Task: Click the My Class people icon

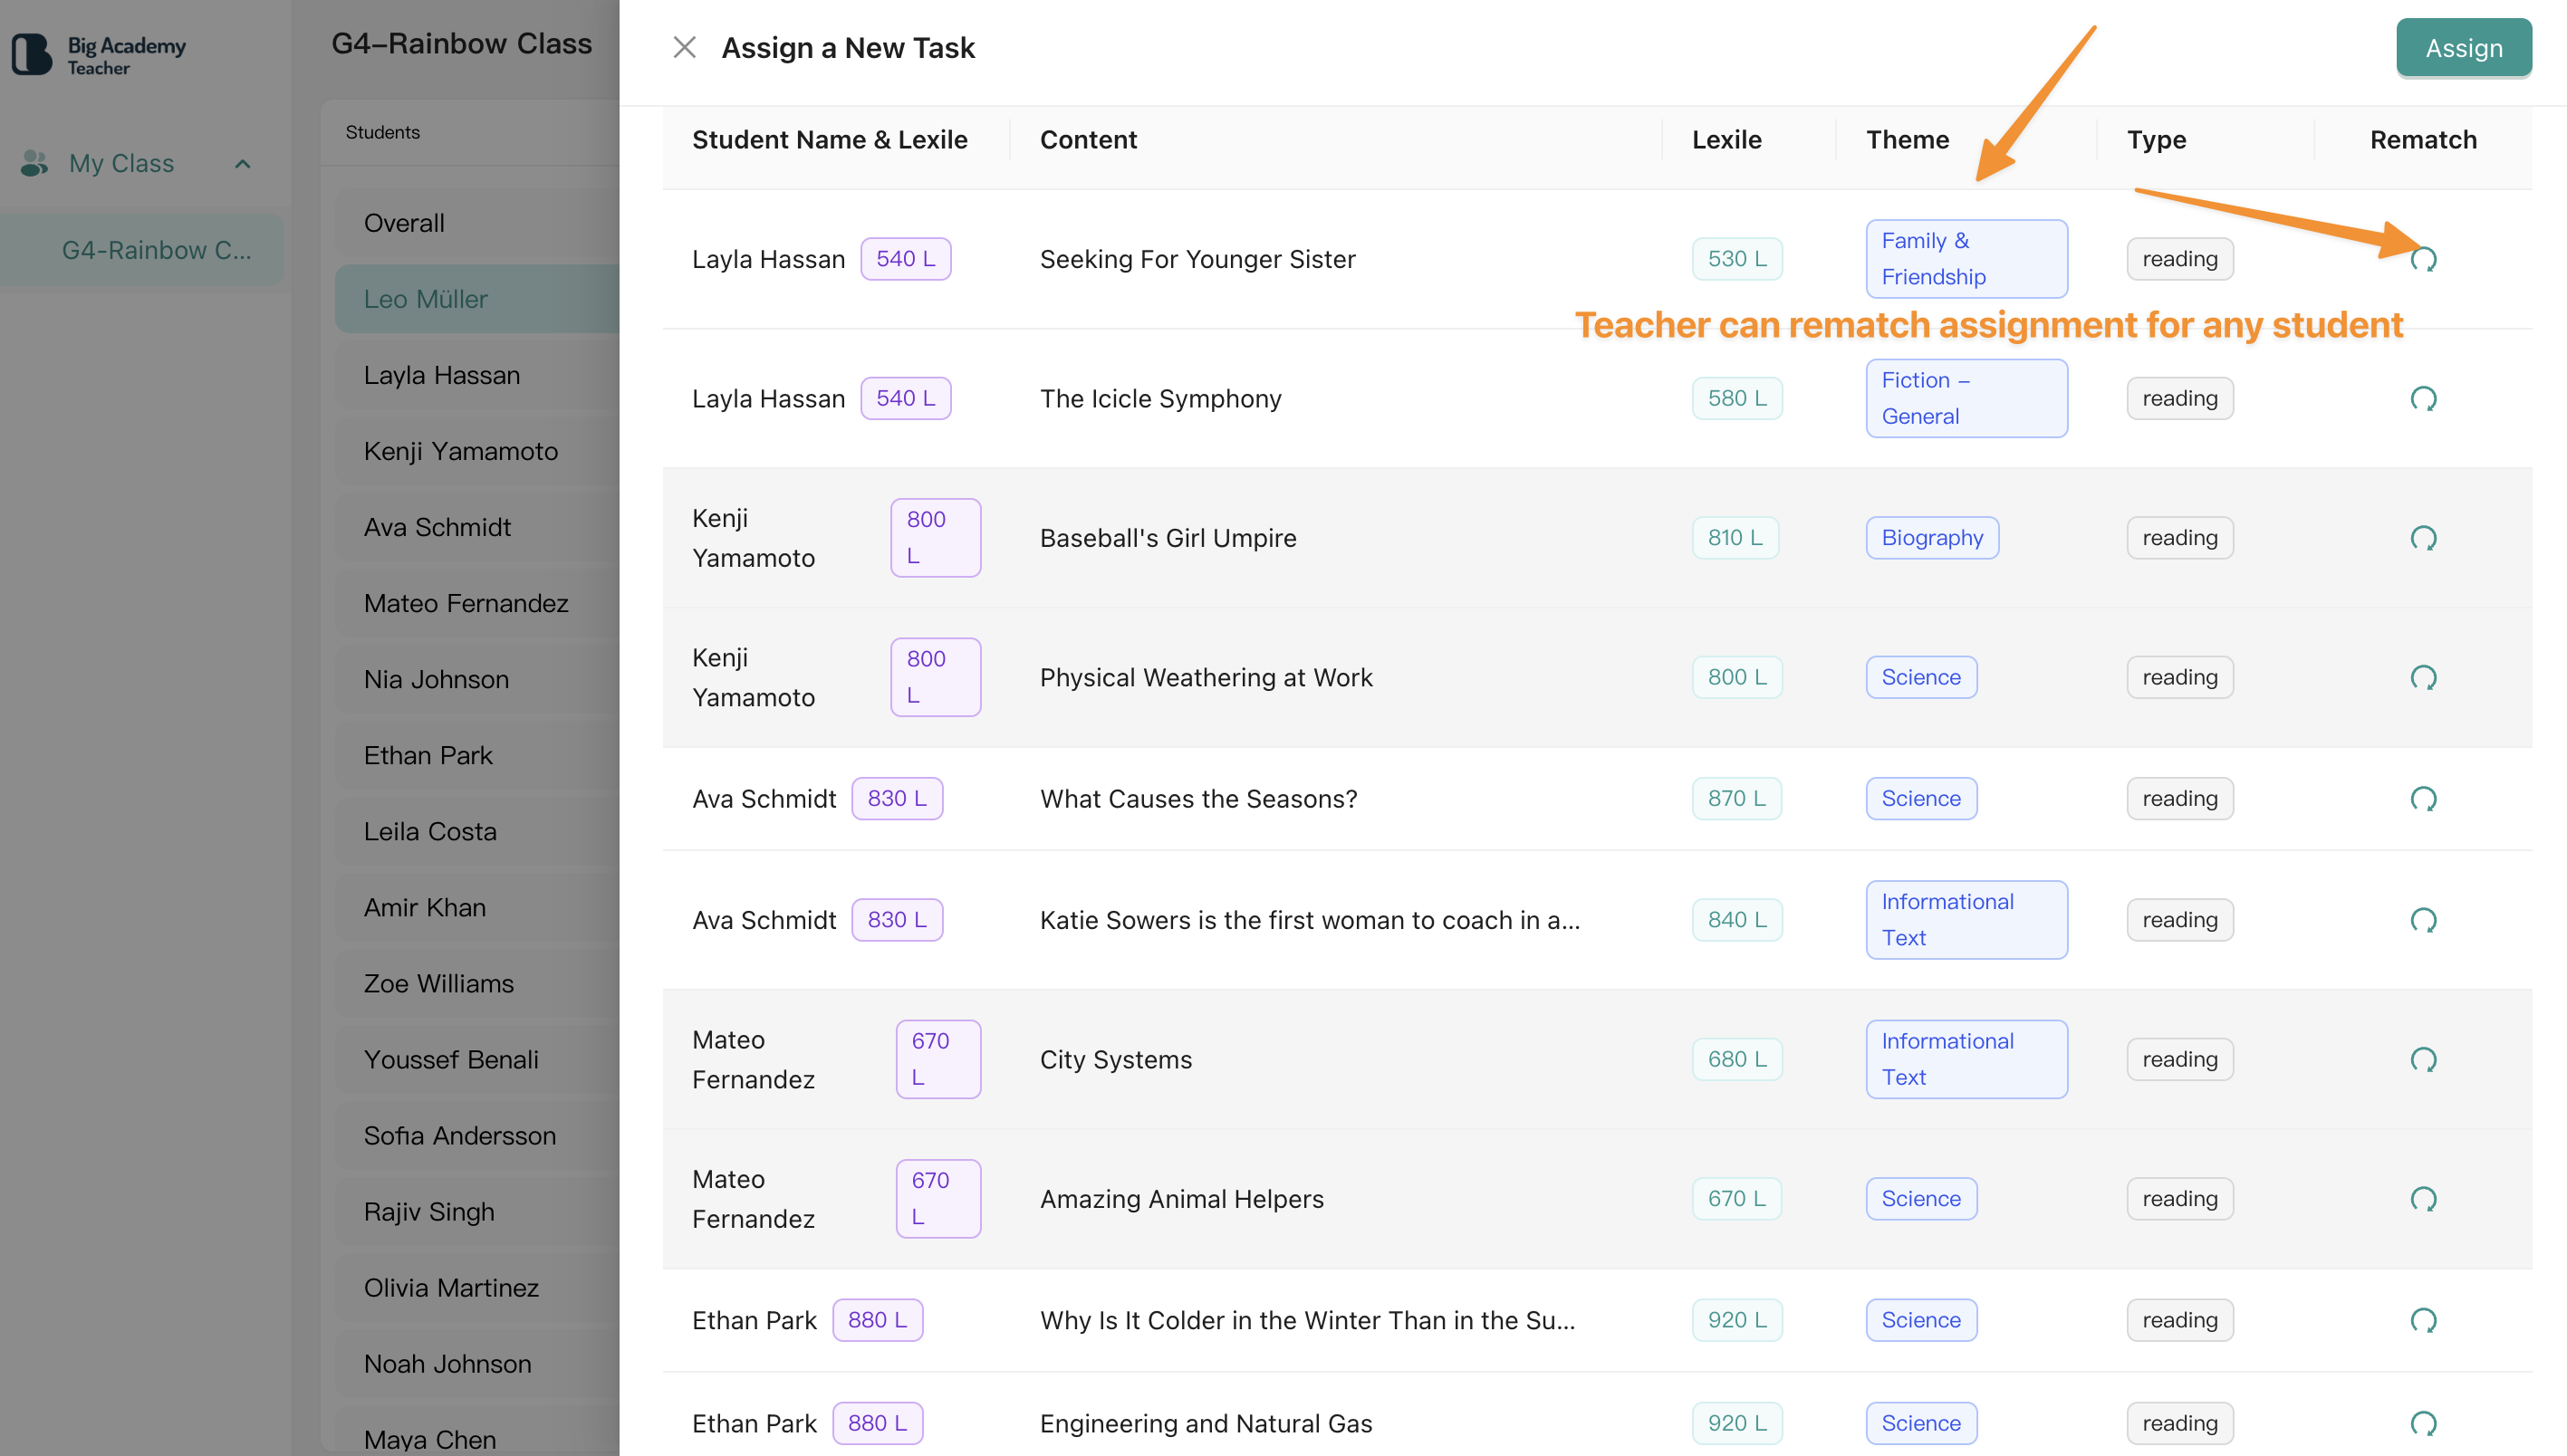Action: click(x=35, y=163)
